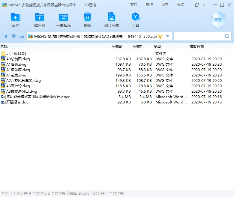Viewport: 234px width, 197px height.
Task: Click the A3螺旋进风口.dwg file icon
Action: click(3, 91)
